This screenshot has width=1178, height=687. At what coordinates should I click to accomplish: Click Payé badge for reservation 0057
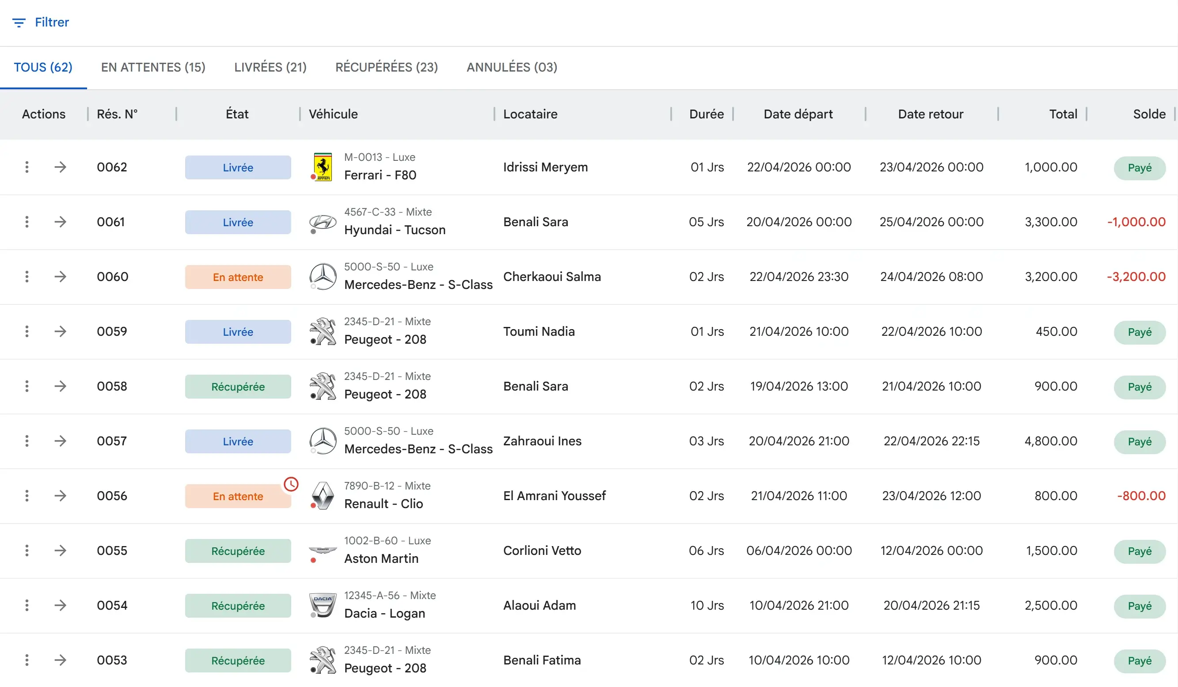(1139, 442)
